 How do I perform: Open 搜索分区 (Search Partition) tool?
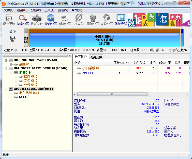[x=23, y=20]
